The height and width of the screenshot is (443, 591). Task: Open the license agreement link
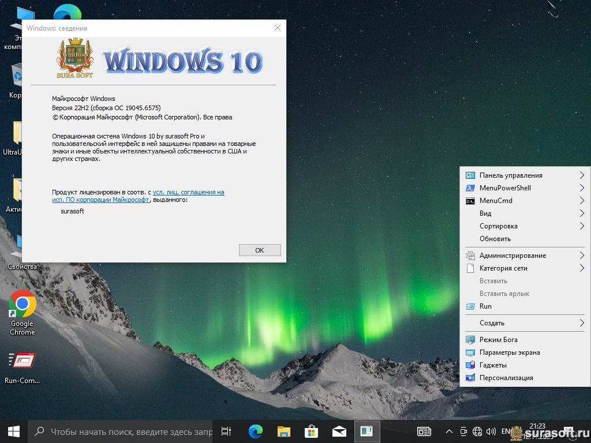(188, 192)
